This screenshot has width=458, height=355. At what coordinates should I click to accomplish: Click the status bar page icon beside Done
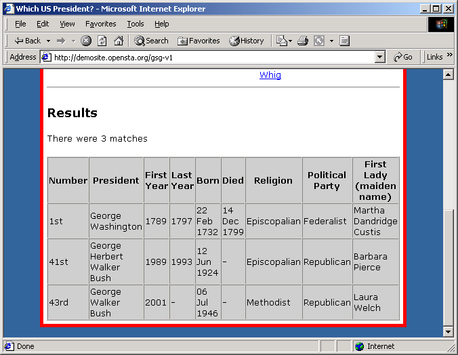point(9,346)
